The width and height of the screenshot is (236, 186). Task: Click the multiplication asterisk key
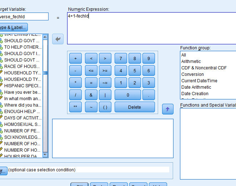(x=75, y=83)
